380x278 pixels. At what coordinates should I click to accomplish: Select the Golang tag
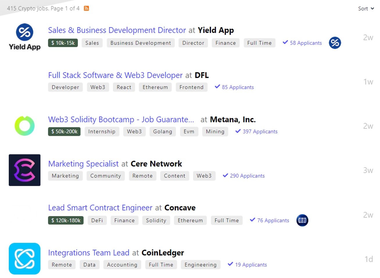(x=163, y=131)
